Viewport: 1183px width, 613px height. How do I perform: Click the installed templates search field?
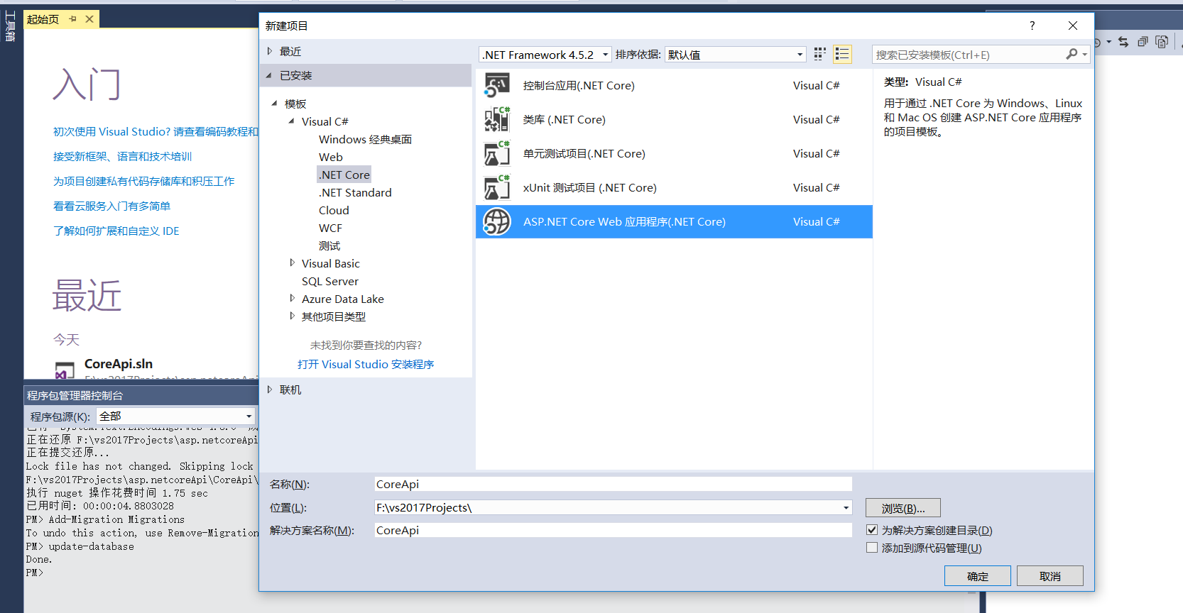point(968,55)
